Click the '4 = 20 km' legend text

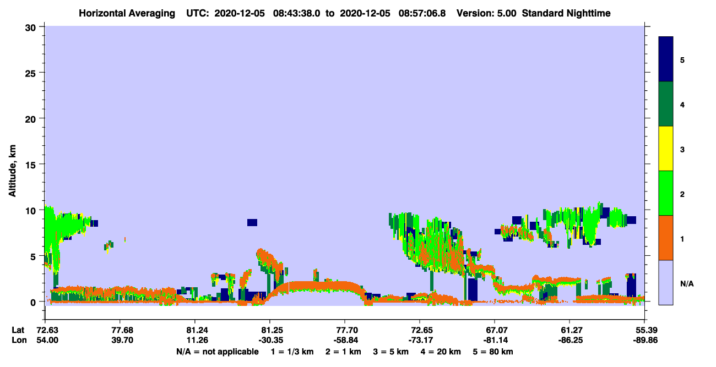442,352
